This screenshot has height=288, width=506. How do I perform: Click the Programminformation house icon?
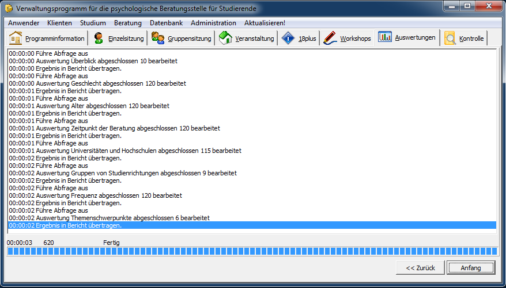click(15, 38)
